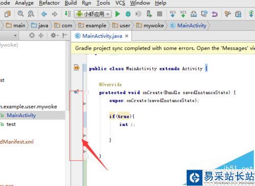255x186 pixels.
Task: Click the Paste toolbar icon
Action: pyautogui.click(x=8, y=14)
